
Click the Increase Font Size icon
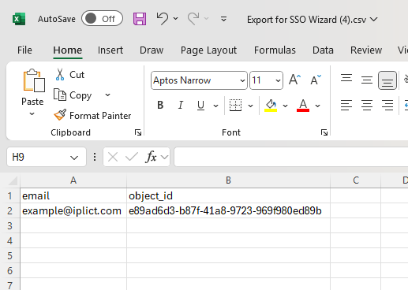click(x=294, y=80)
